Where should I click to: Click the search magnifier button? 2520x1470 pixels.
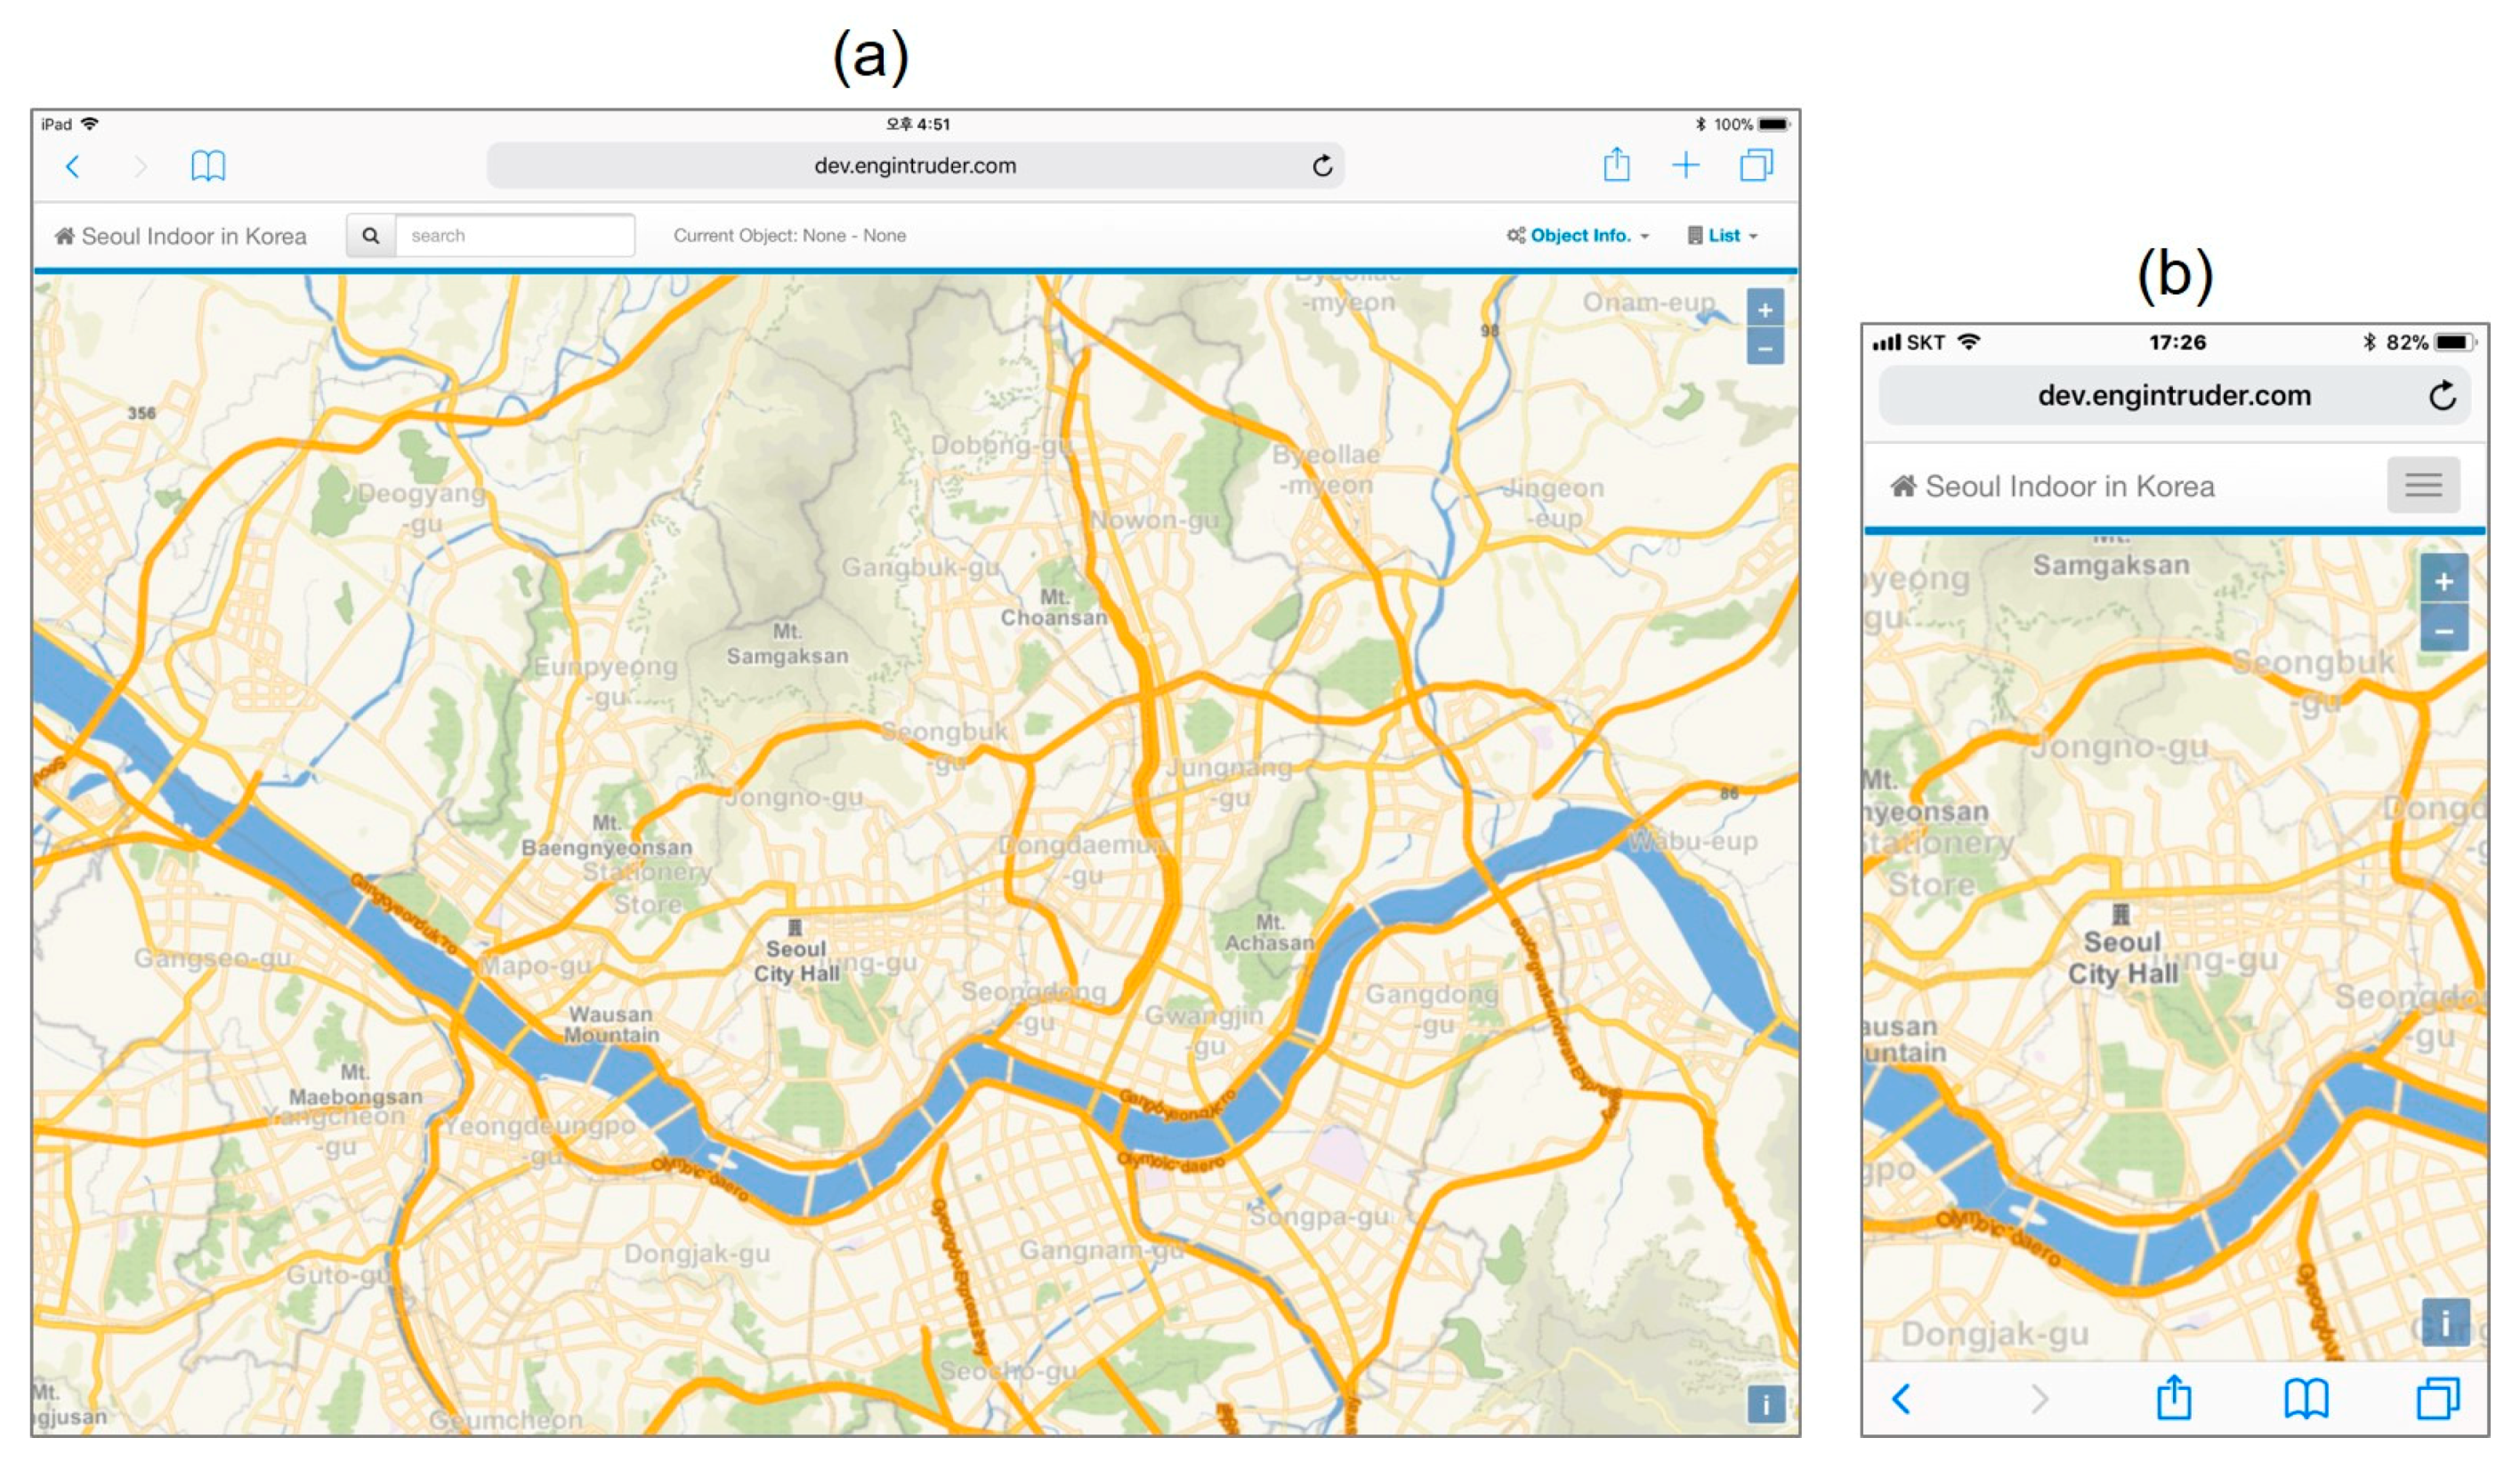[x=371, y=236]
